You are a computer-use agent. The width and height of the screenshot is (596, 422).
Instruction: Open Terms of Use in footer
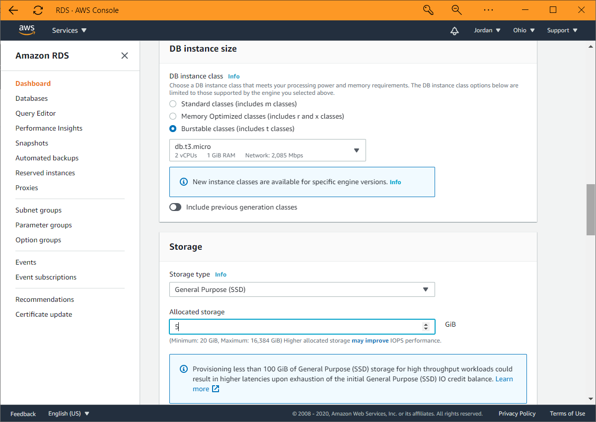[567, 414]
